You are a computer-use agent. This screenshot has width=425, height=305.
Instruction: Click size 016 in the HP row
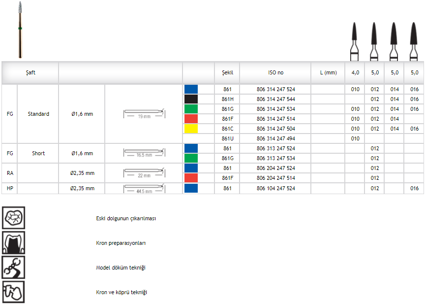(x=414, y=188)
